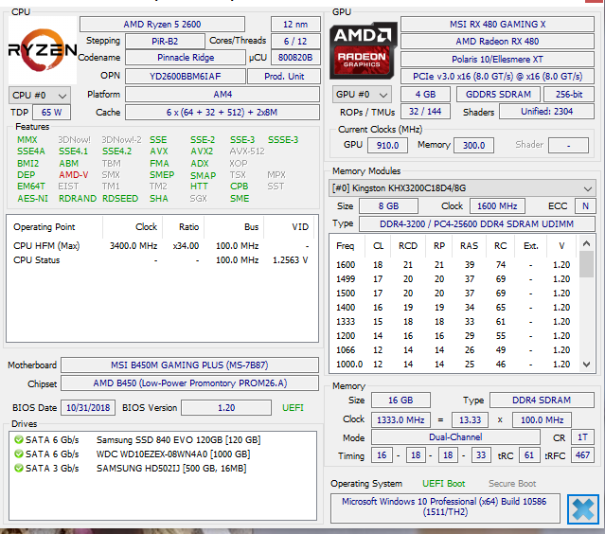
Task: Click the CPU HFM (Max) row
Action: coord(161,246)
